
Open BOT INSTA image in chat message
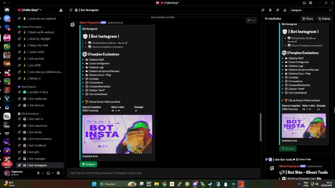[117, 134]
